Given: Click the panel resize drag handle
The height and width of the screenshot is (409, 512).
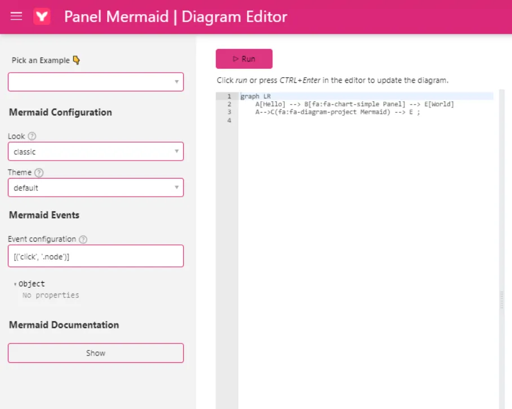Looking at the screenshot, I should (501, 300).
